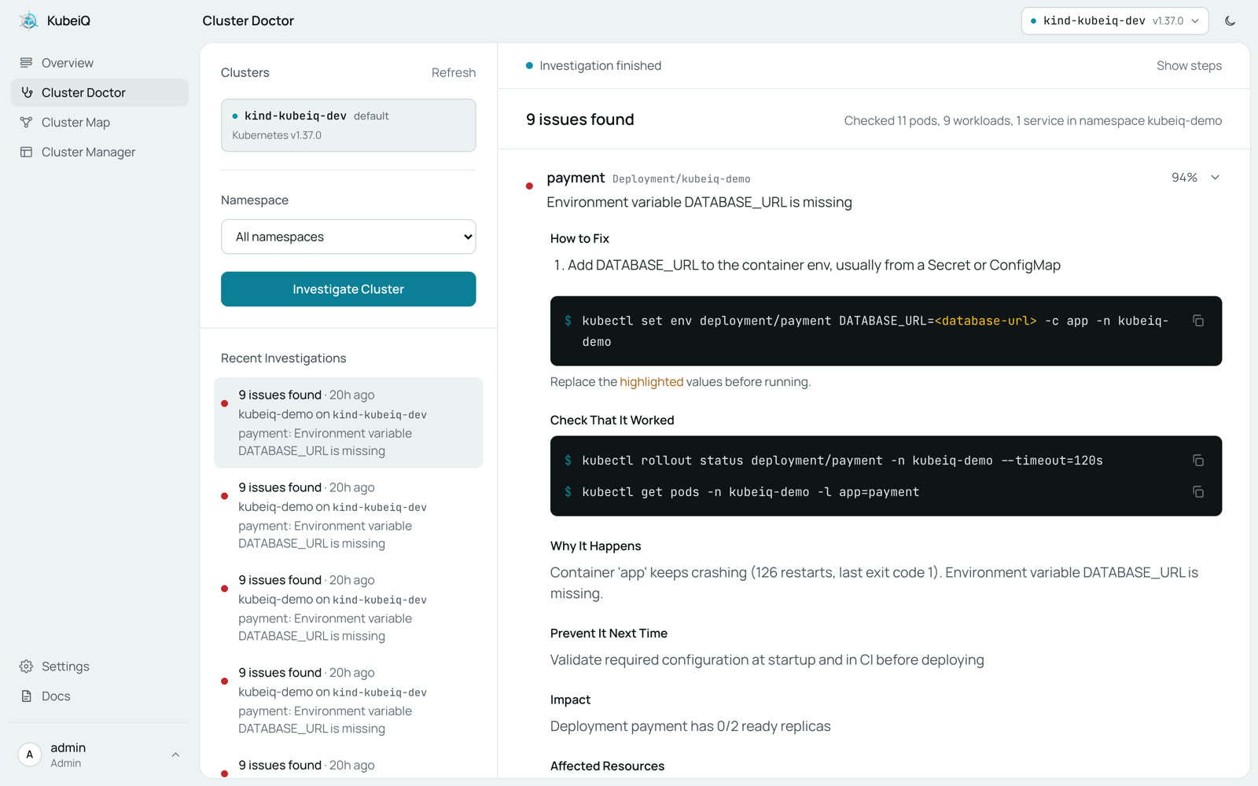
Task: Select the kind-kubeiq-dev default cluster card
Action: (x=348, y=125)
